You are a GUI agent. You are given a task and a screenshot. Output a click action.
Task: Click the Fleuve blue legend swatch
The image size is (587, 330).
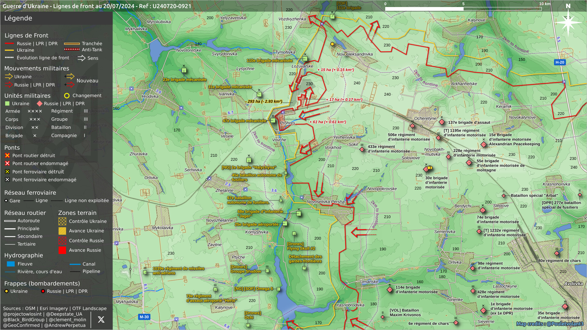(x=11, y=264)
